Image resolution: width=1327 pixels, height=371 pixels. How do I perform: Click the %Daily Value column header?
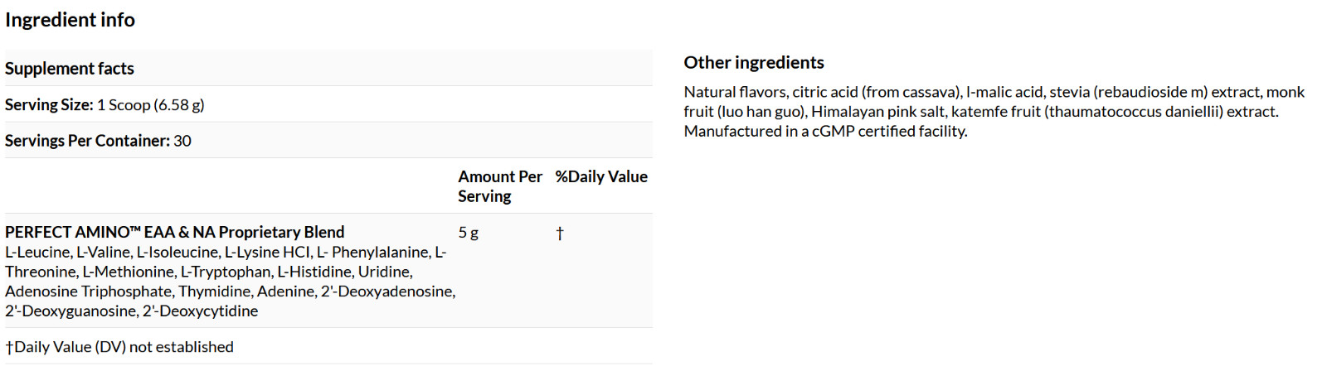601,176
